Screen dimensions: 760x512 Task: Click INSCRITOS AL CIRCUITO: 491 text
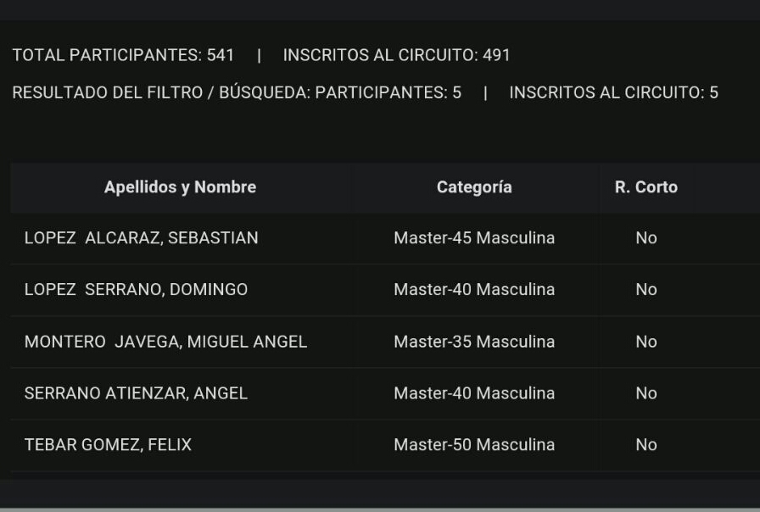(396, 55)
